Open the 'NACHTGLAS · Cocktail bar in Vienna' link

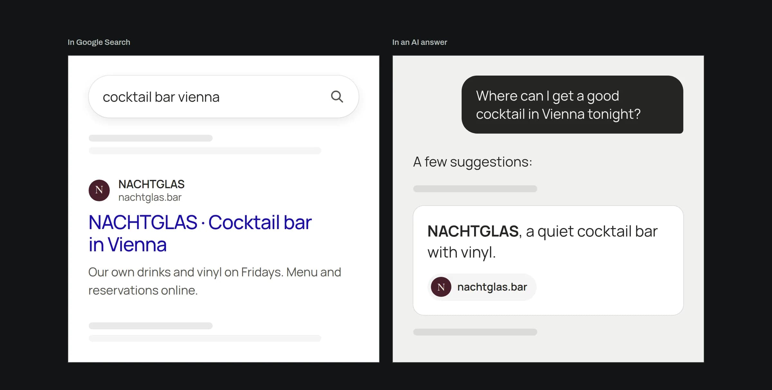pyautogui.click(x=200, y=233)
